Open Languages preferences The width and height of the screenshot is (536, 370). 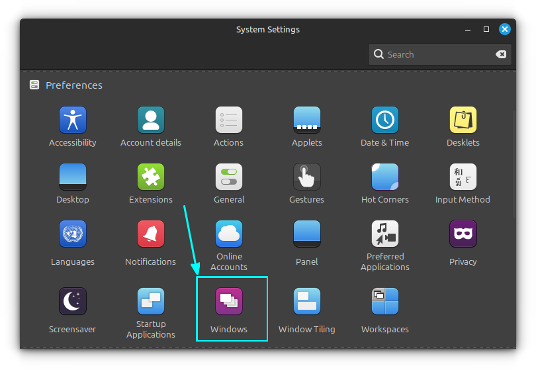tap(73, 234)
